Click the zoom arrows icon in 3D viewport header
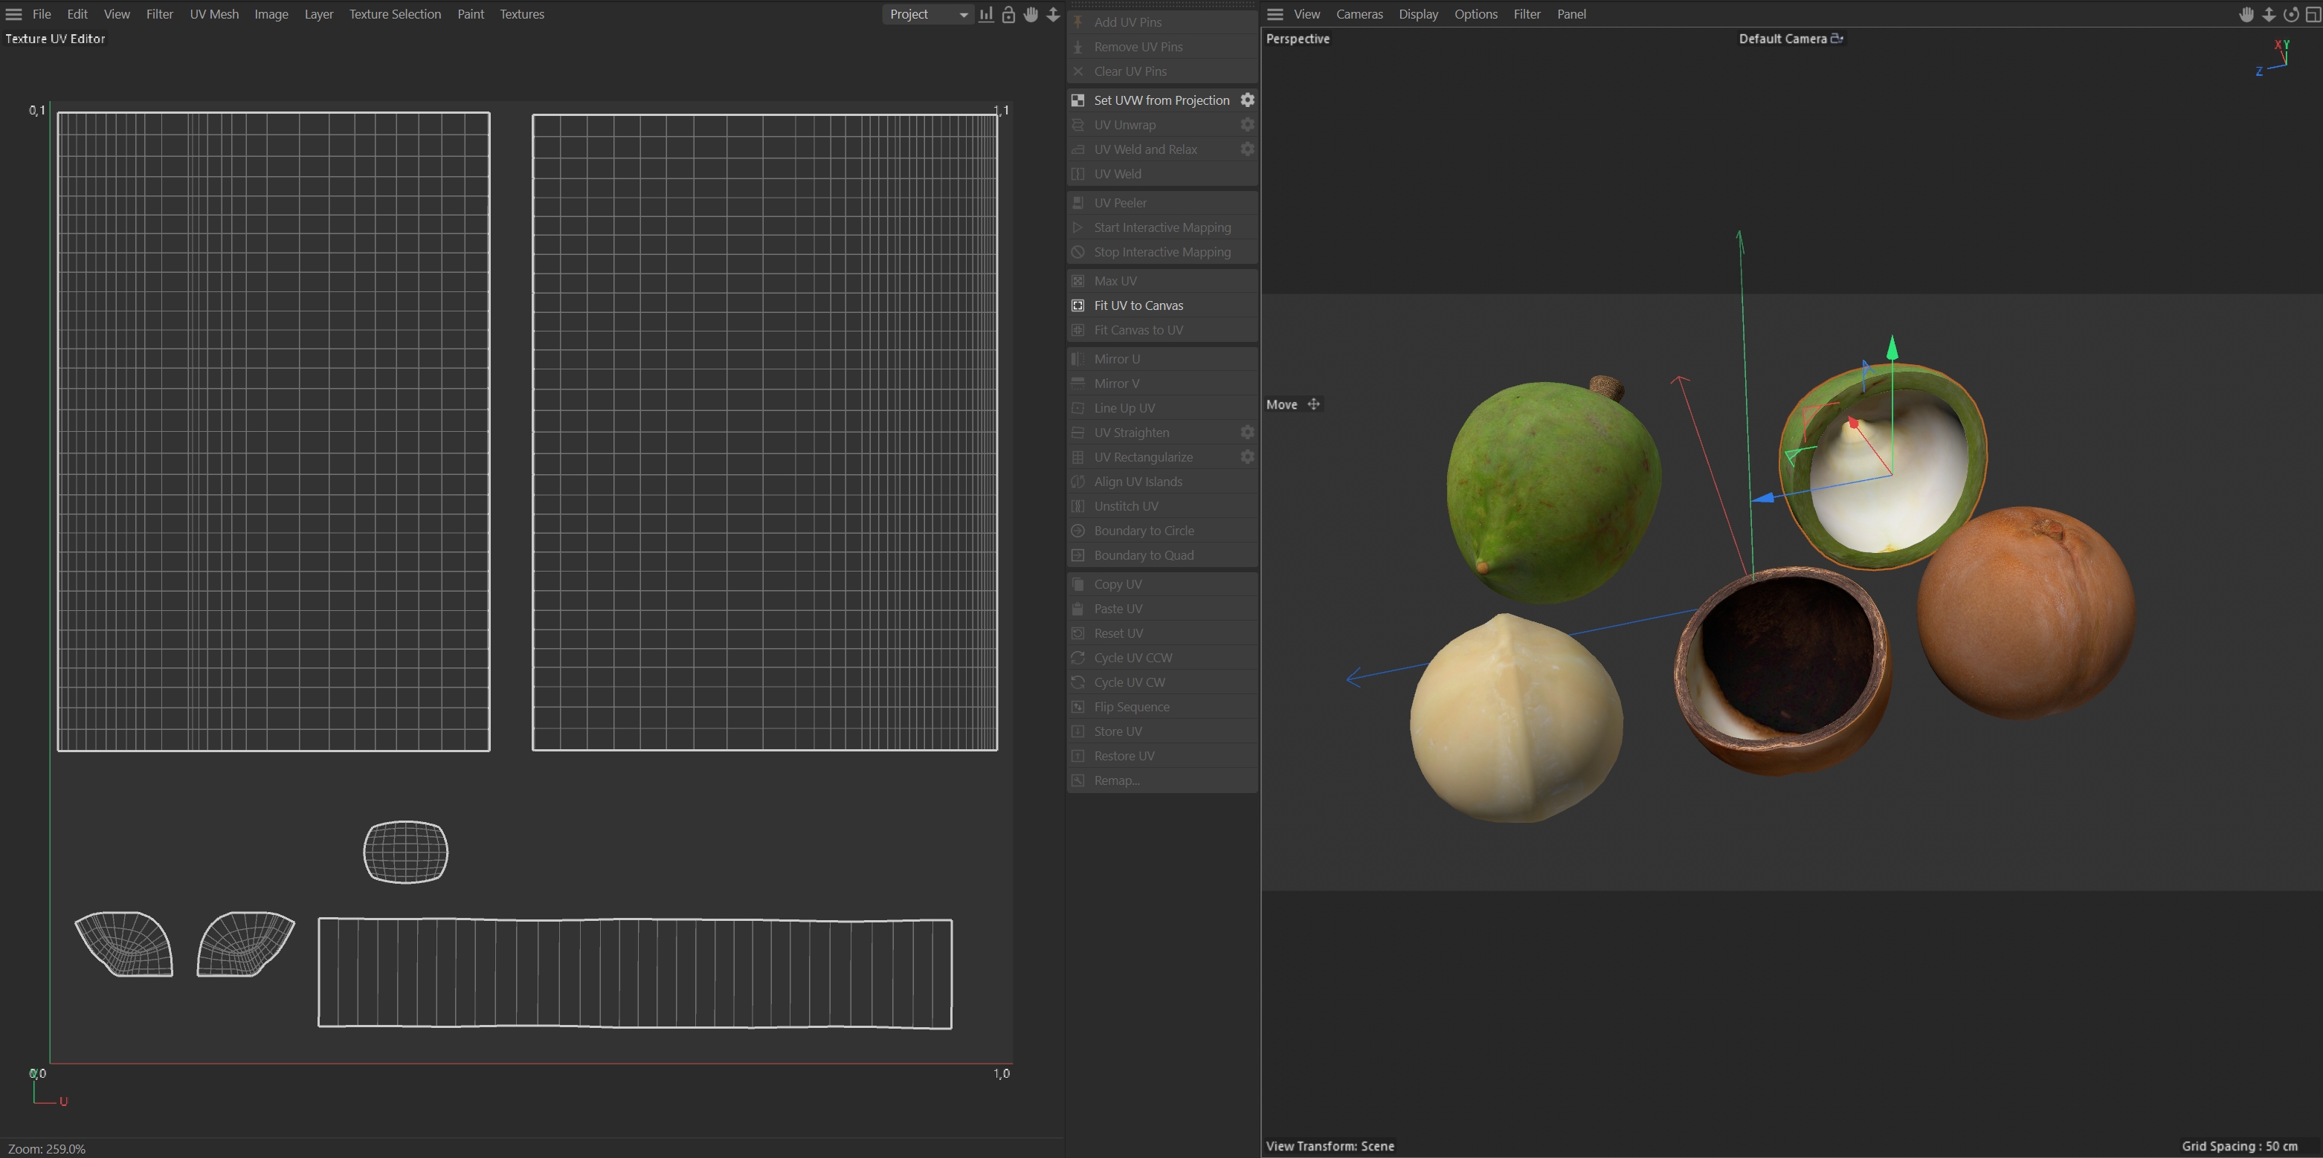 (2269, 14)
